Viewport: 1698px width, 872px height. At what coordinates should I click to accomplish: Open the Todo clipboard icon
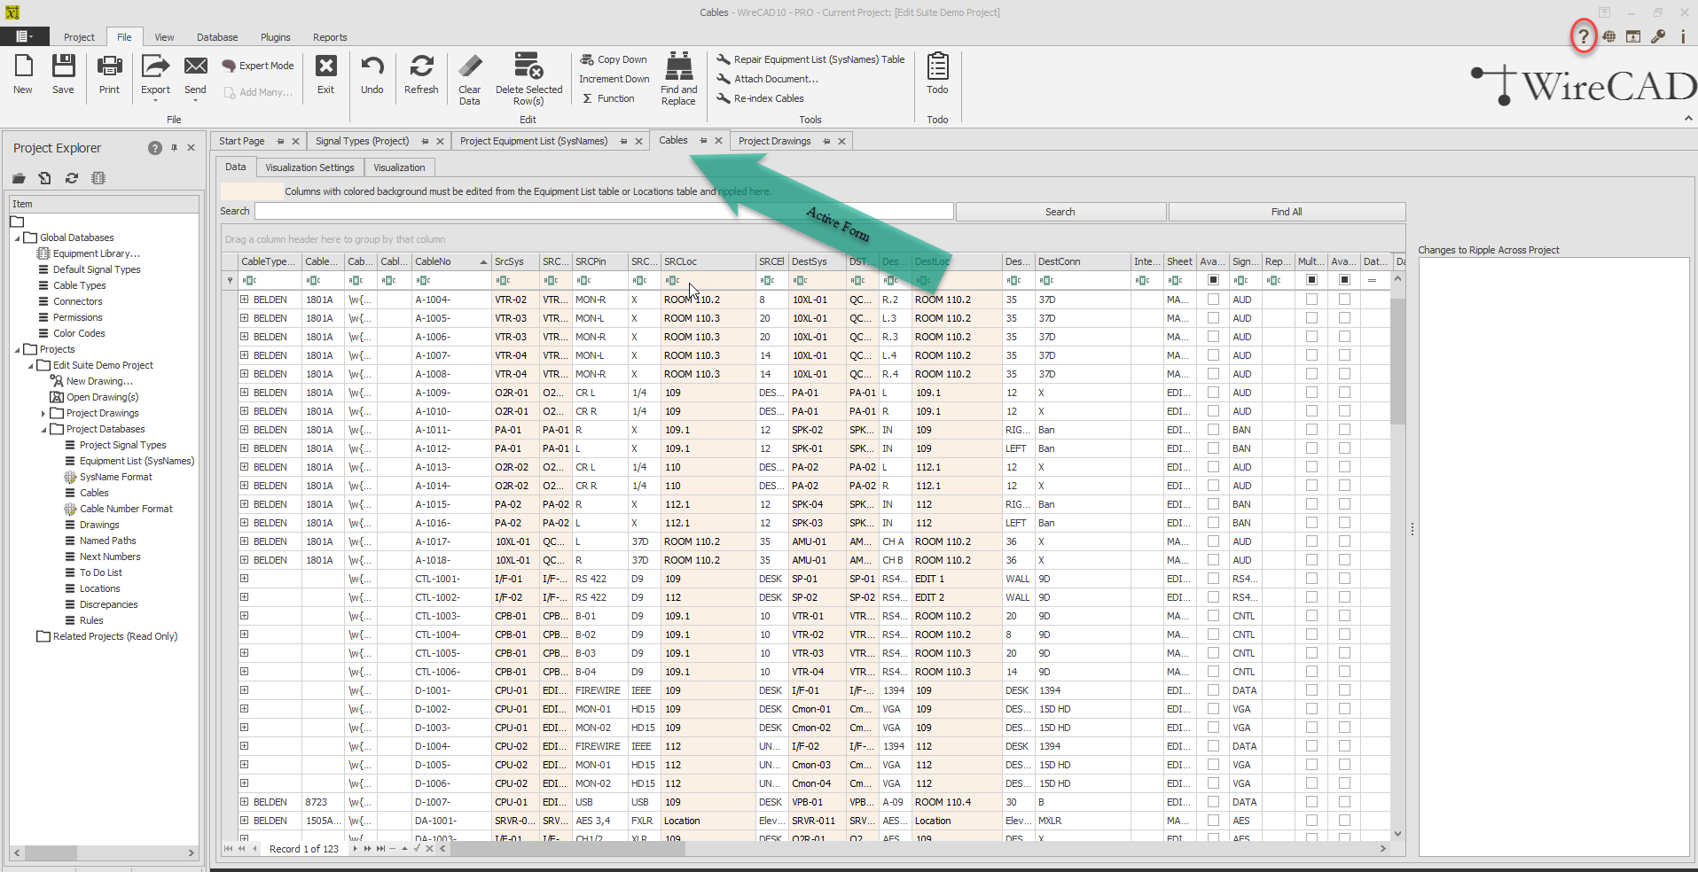coord(937,66)
